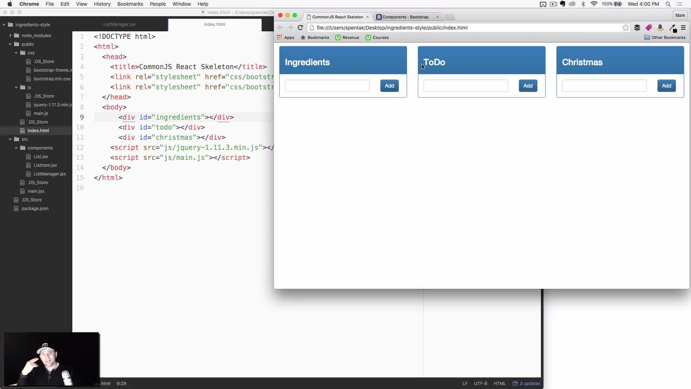Open the History menu
This screenshot has height=389, width=691.
(x=102, y=4)
